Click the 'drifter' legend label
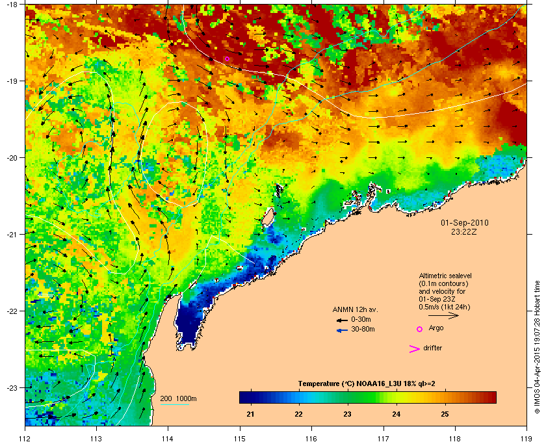This screenshot has height=442, width=546. [x=432, y=348]
